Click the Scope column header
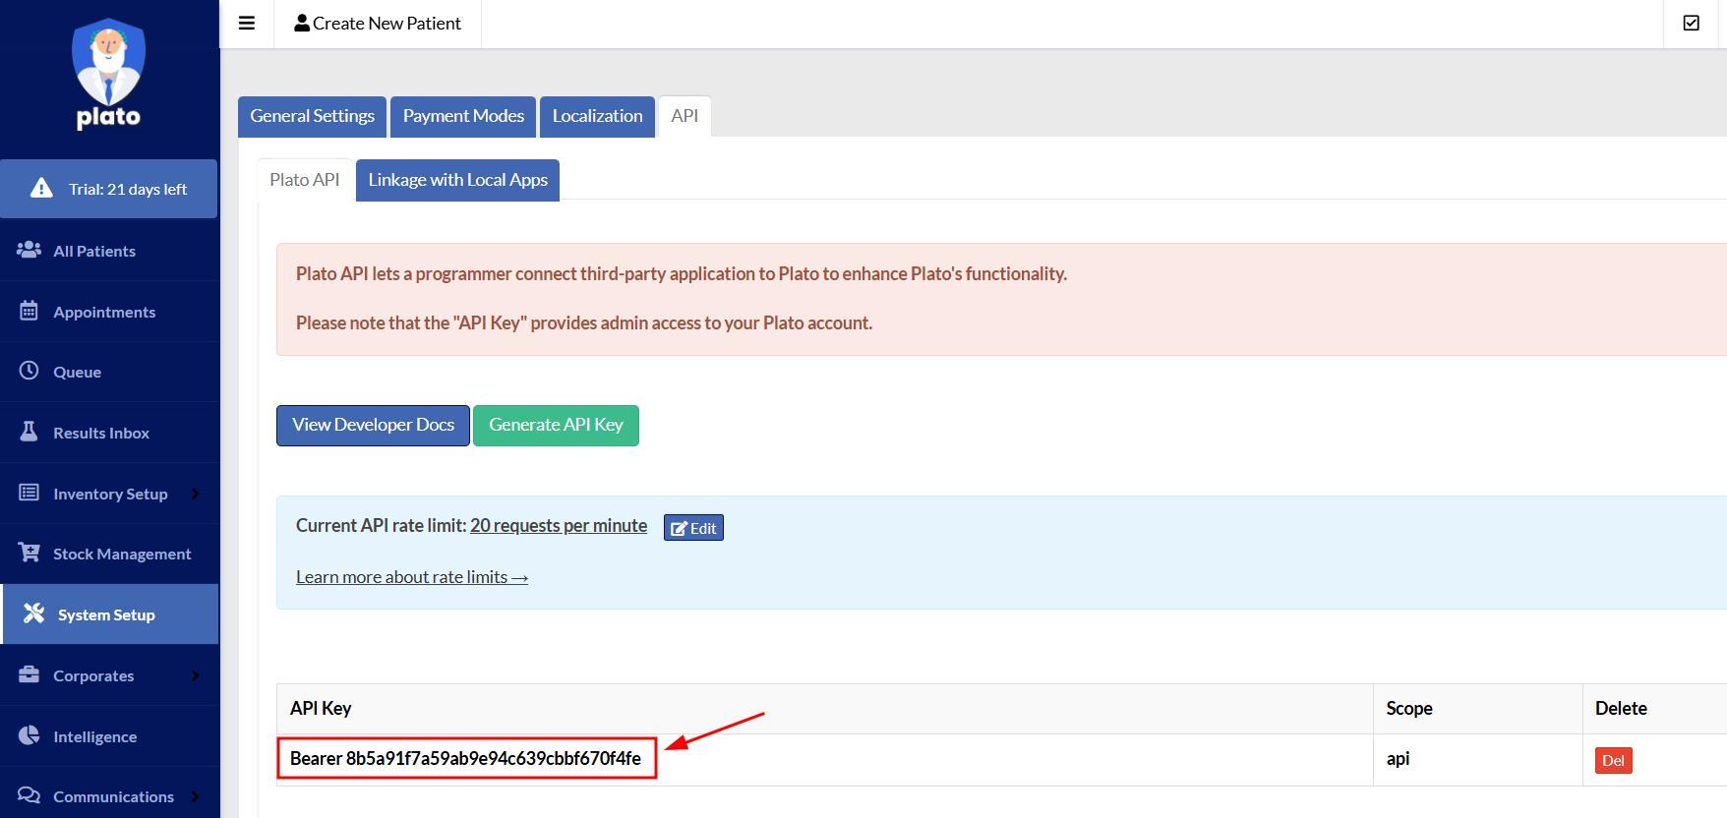Screen dimensions: 1727x818 [1477, 709]
